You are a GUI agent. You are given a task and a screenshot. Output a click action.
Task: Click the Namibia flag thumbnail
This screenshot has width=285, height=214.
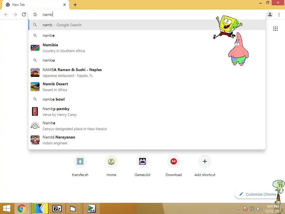(x=35, y=48)
